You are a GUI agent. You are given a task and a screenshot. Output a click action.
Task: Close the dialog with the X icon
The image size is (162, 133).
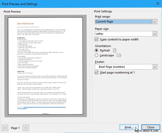pos(158,3)
